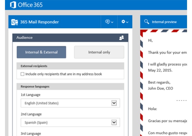
Task: Click the Office 365 title text
Action: coord(30,5)
